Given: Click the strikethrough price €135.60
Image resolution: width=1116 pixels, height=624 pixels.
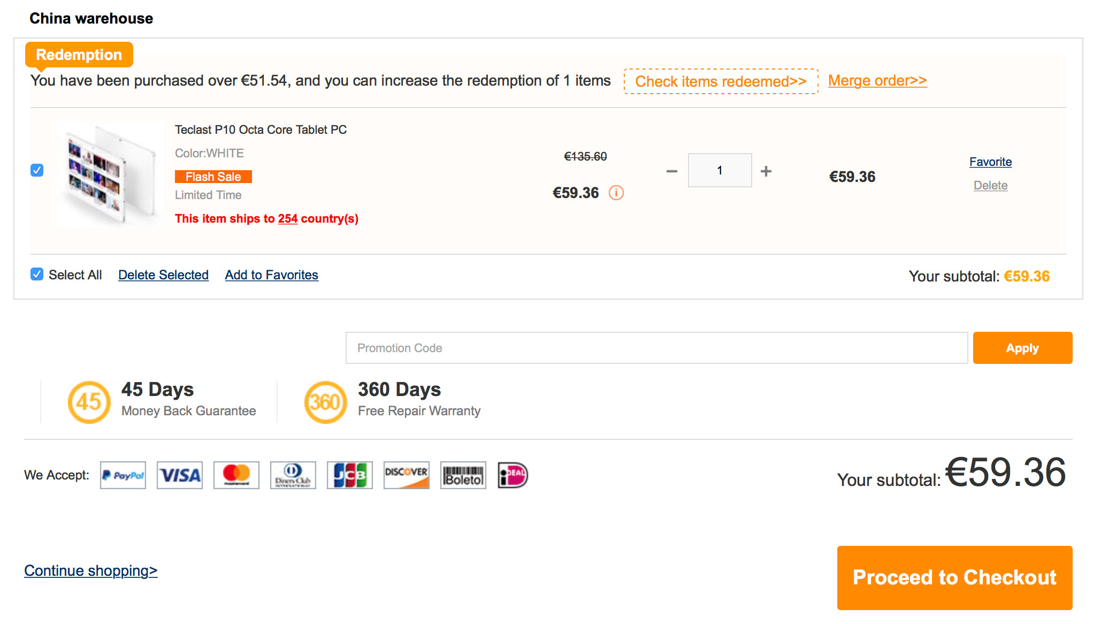Looking at the screenshot, I should pyautogui.click(x=585, y=156).
